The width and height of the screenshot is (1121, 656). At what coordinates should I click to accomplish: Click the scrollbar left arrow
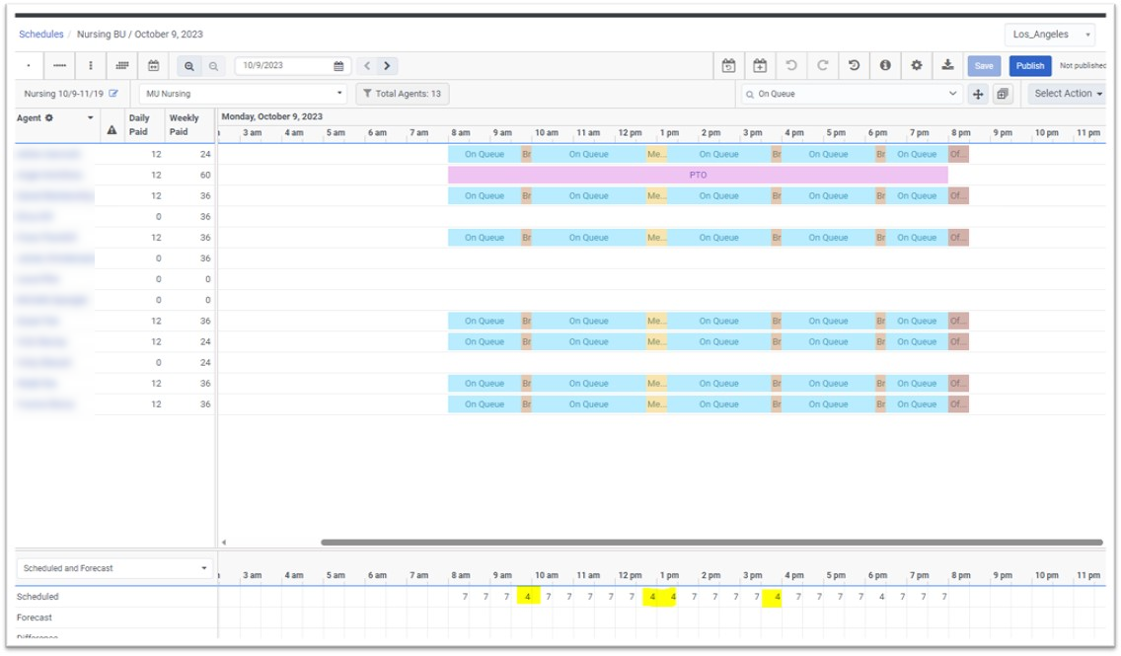224,543
